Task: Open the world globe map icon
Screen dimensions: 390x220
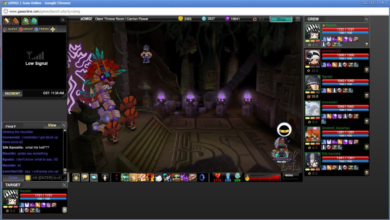Action: coord(34,21)
